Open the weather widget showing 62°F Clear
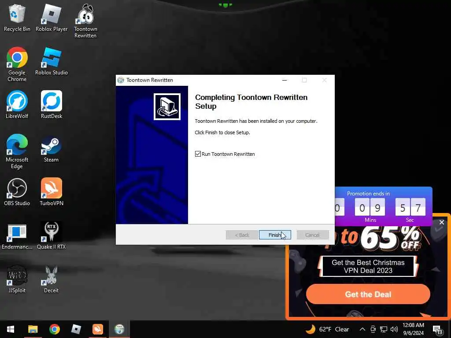 click(x=327, y=329)
